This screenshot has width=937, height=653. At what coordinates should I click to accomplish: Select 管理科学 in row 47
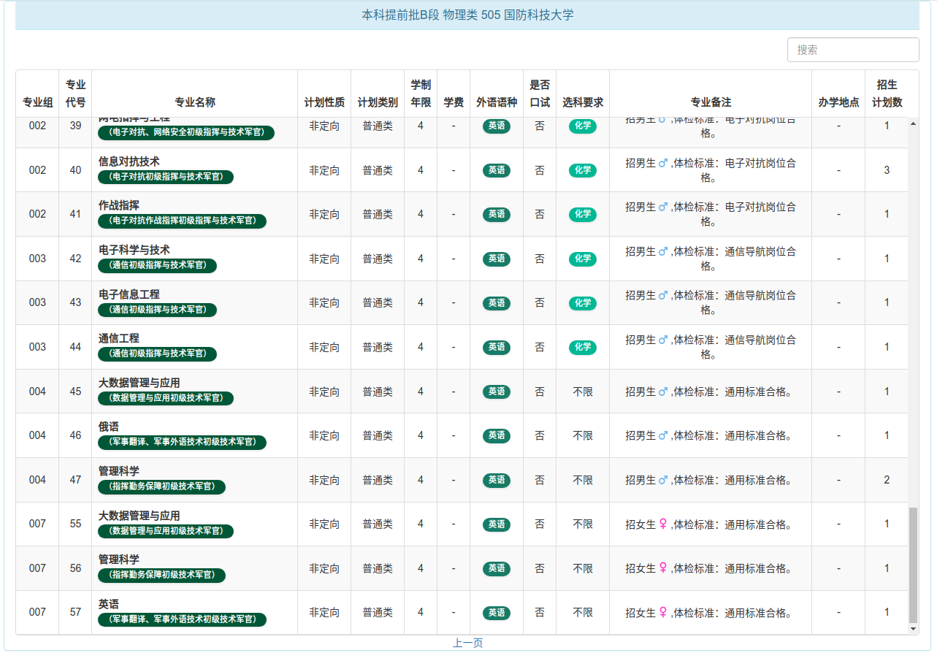coord(119,471)
